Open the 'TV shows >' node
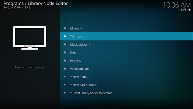 click(126, 36)
